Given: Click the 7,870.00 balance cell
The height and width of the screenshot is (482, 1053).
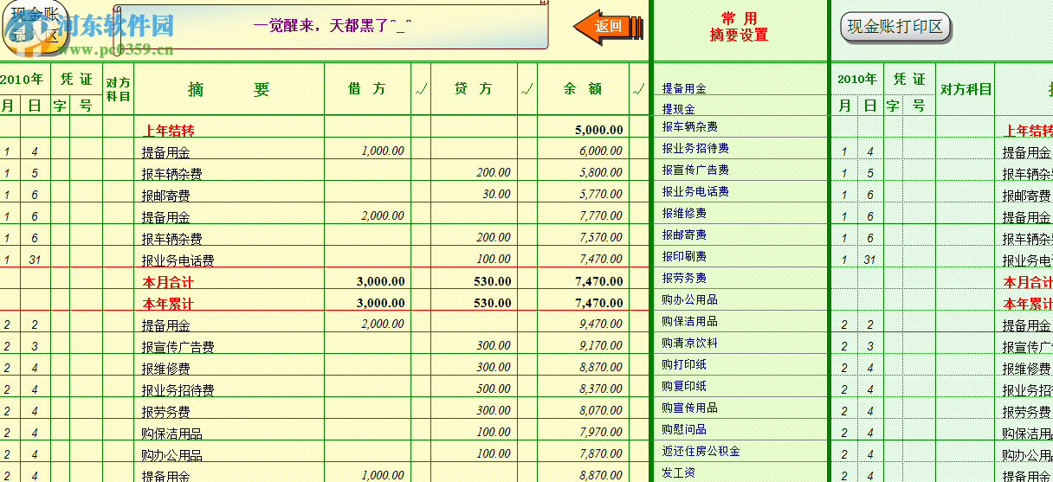Looking at the screenshot, I should pyautogui.click(x=601, y=454).
